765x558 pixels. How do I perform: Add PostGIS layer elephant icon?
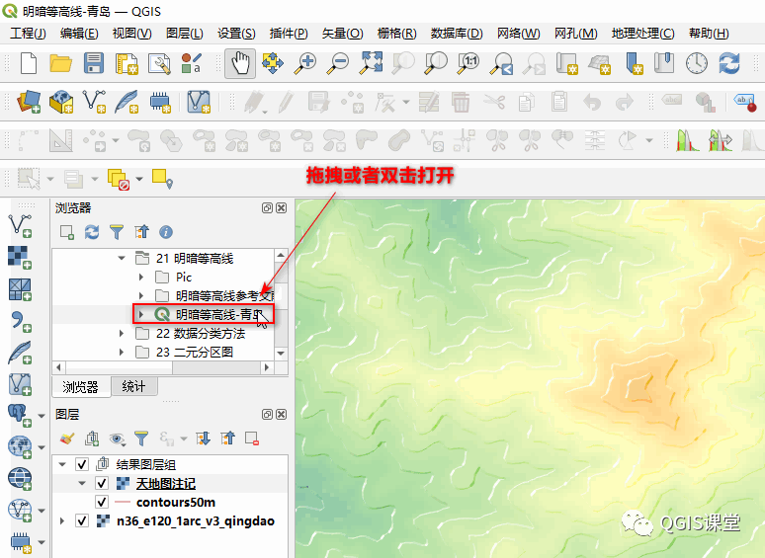click(x=20, y=416)
